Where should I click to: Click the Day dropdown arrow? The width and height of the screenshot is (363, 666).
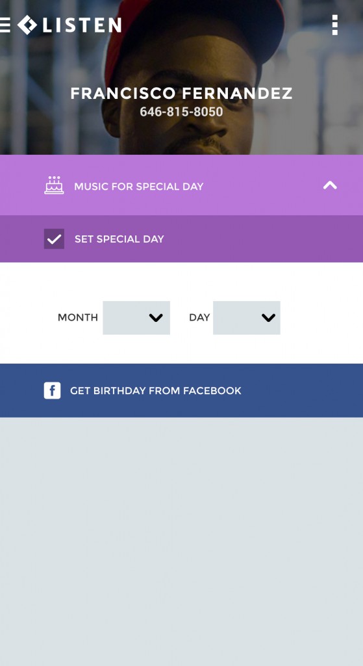[x=268, y=317]
